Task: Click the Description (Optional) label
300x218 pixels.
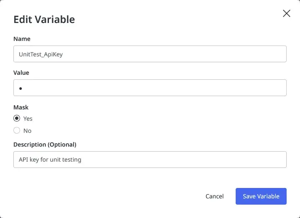Action: (45, 144)
